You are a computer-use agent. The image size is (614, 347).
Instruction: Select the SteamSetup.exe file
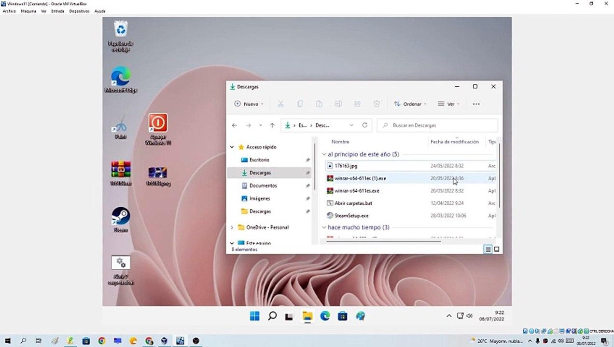point(351,216)
